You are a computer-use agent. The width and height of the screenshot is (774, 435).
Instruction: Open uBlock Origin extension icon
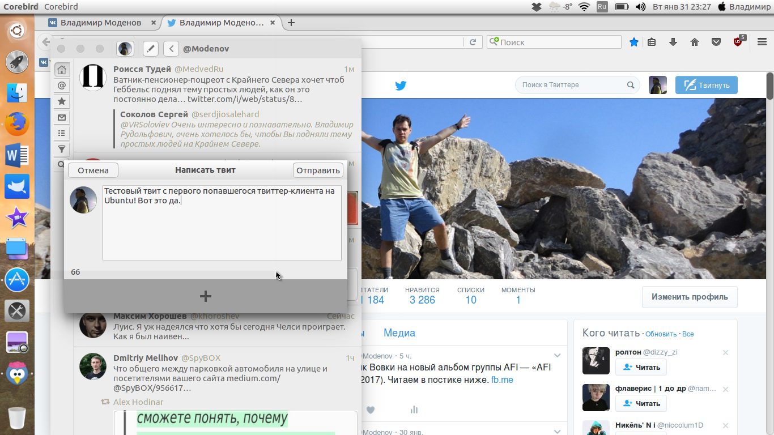coord(738,41)
